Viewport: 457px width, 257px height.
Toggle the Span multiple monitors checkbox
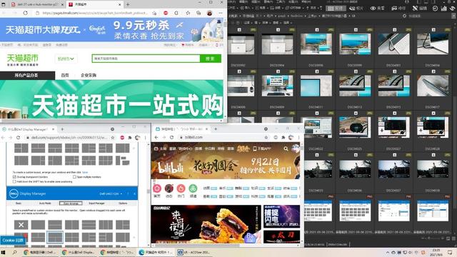[x=74, y=177]
